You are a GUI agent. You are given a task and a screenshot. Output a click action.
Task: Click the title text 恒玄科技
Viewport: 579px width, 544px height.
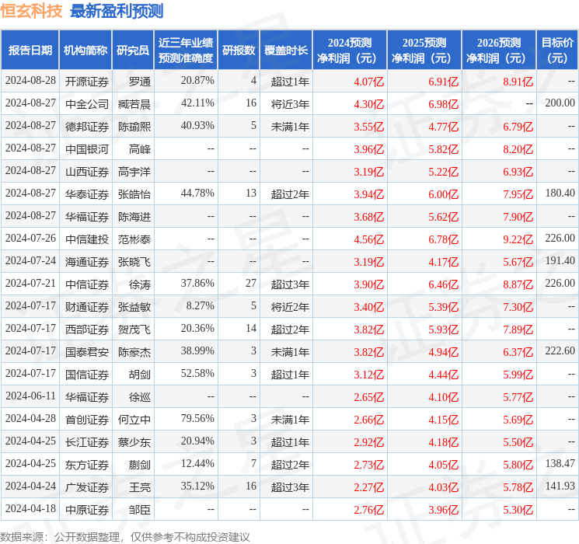[x=31, y=11]
